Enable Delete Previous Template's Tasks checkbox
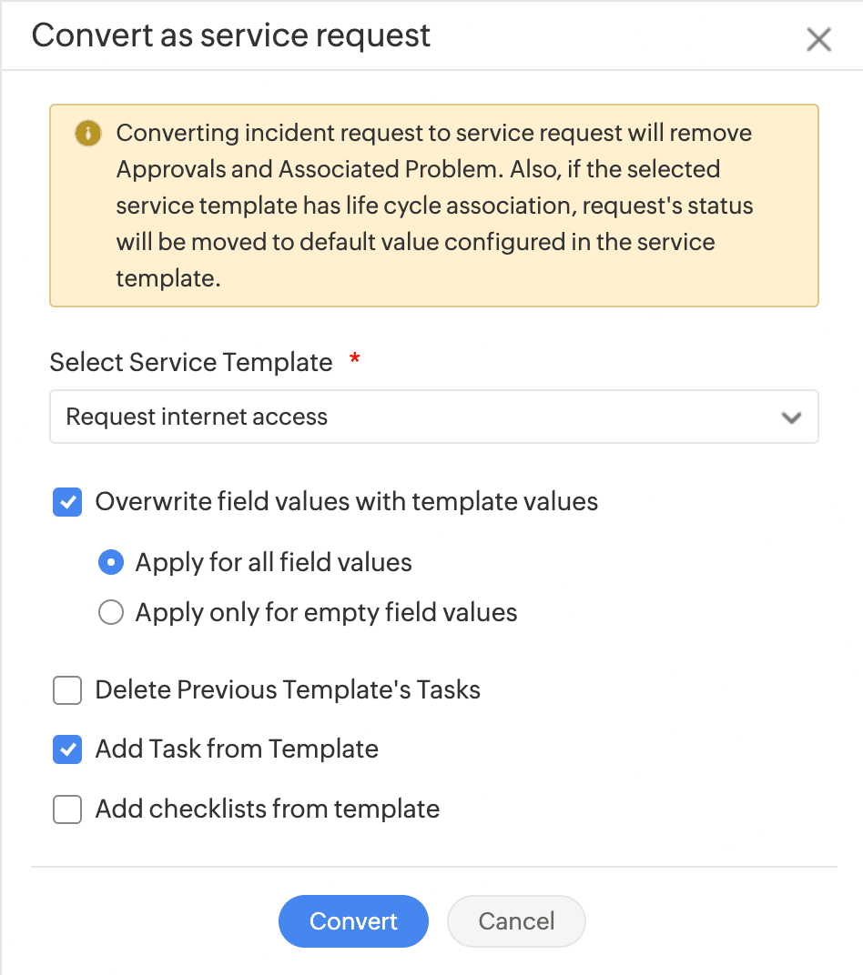The image size is (863, 975). [x=67, y=690]
